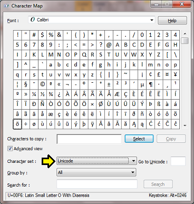Select the lowercase é character cell
Screen dimensions: 194x204
pos(75,114)
